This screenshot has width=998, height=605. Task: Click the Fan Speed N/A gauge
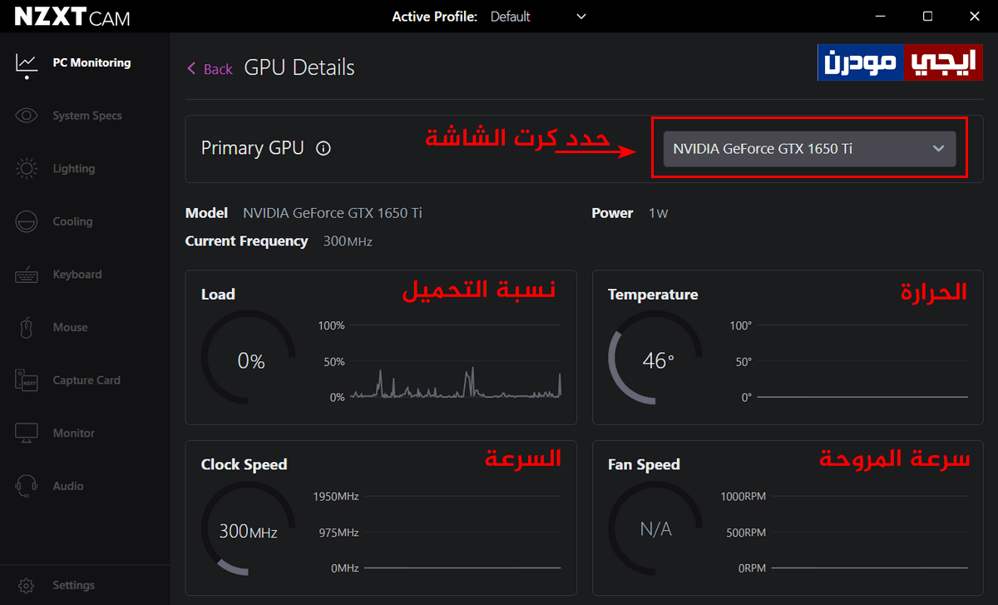656,529
